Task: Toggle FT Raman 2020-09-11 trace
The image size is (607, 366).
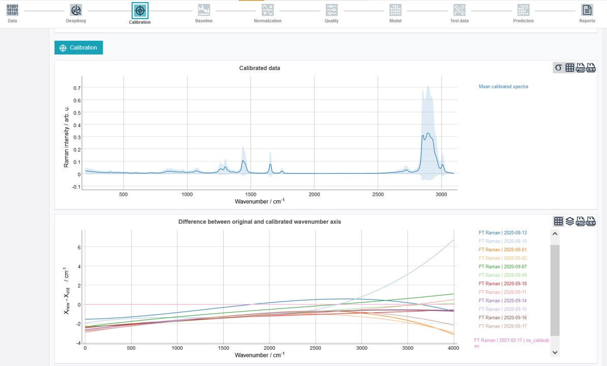Action: [502, 292]
